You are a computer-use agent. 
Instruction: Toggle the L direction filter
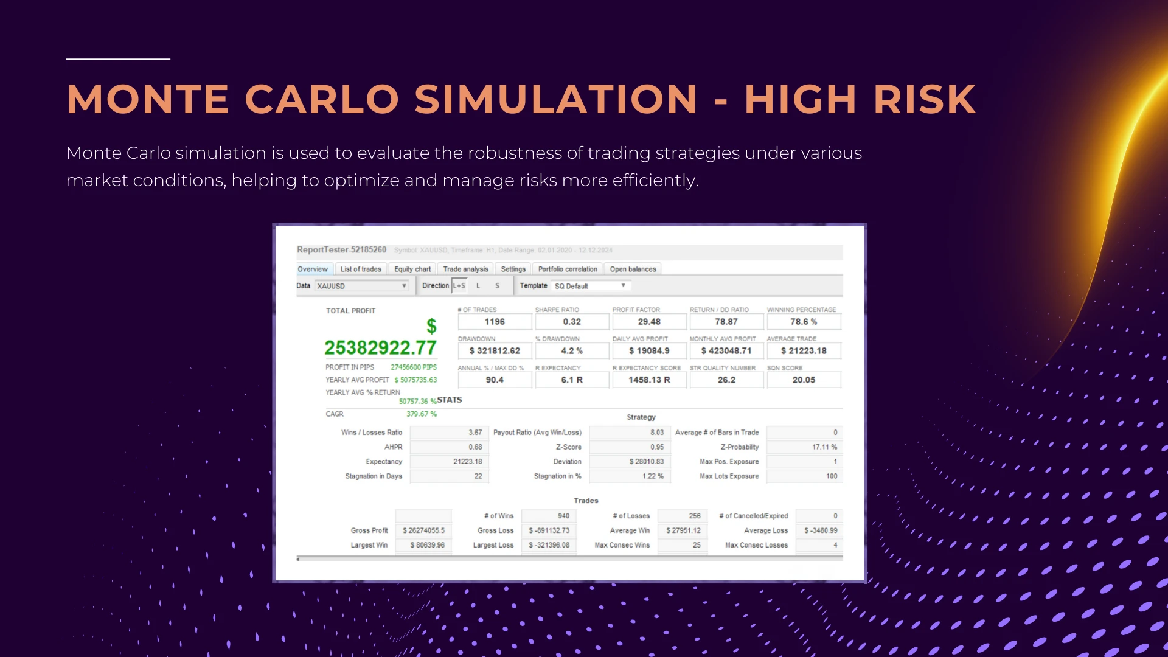pos(479,285)
